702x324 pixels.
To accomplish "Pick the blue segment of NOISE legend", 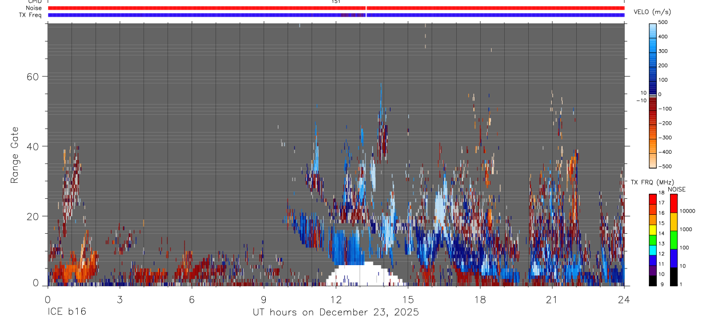I will coord(673,258).
